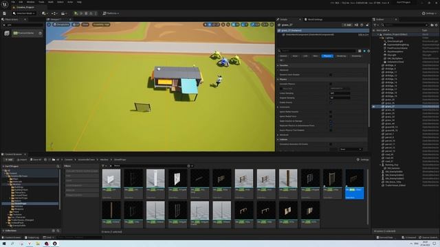Open the Outliner settings gear icon
This screenshot has height=247, width=440.
(x=437, y=25)
